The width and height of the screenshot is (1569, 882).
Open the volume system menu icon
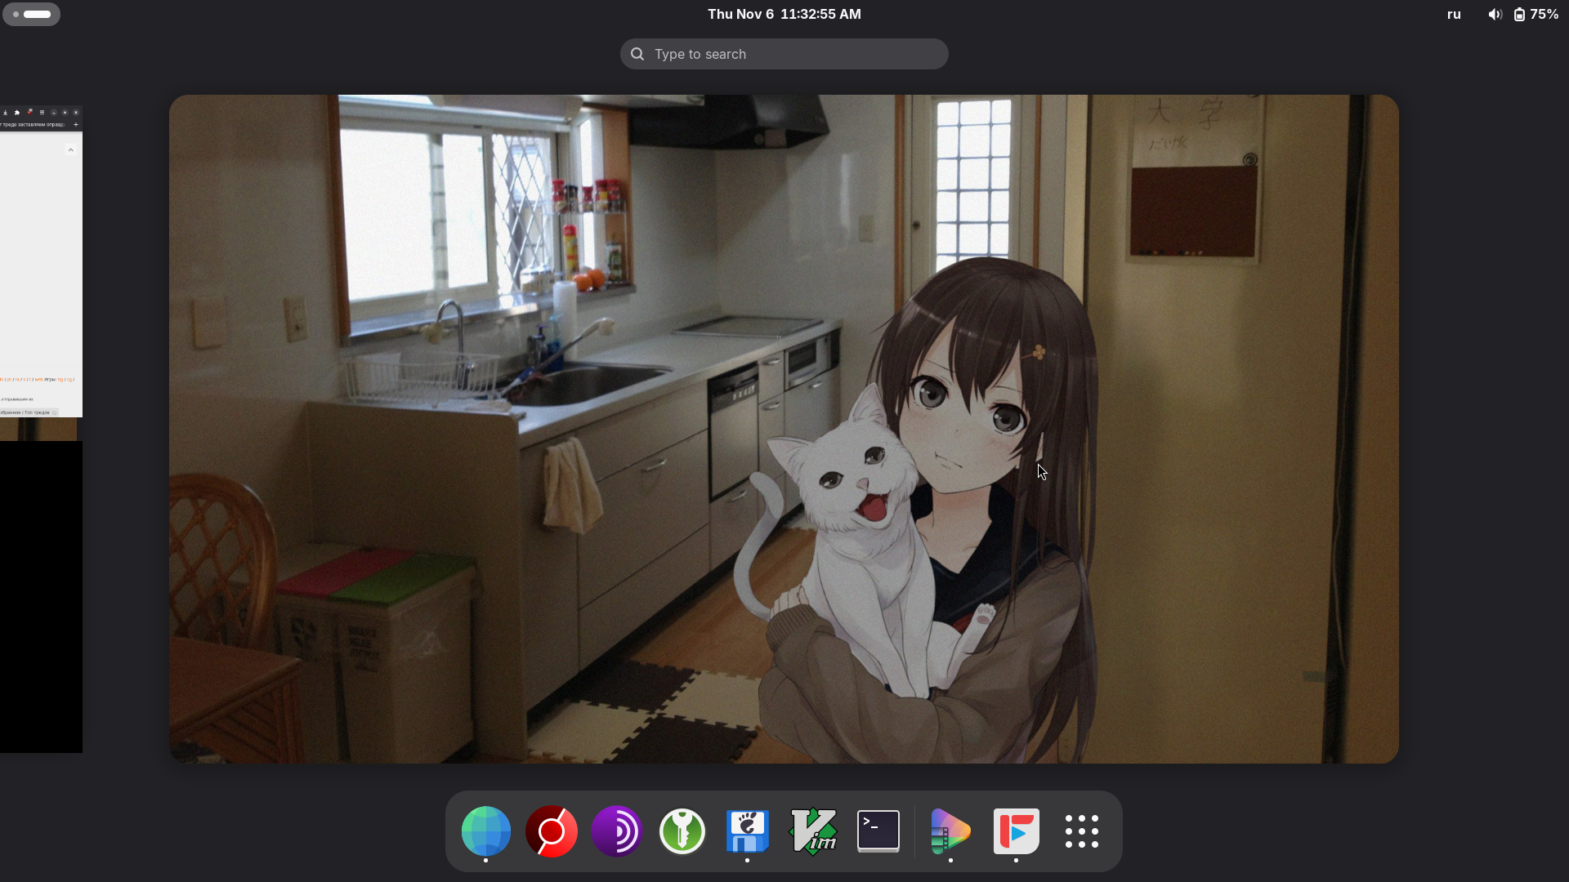tap(1495, 14)
